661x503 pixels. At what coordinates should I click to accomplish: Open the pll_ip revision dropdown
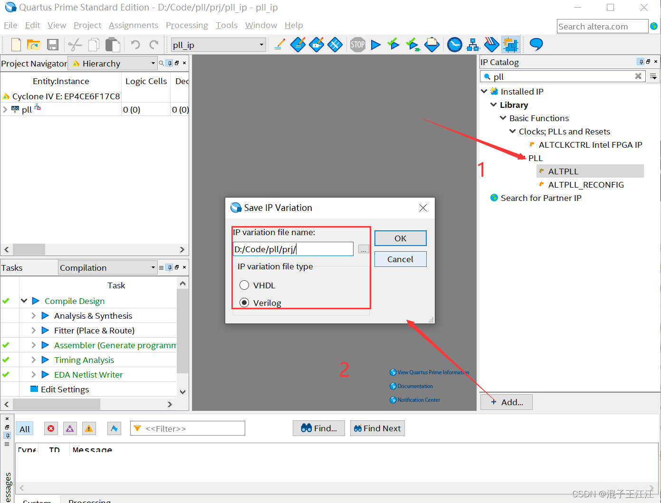pyautogui.click(x=261, y=45)
